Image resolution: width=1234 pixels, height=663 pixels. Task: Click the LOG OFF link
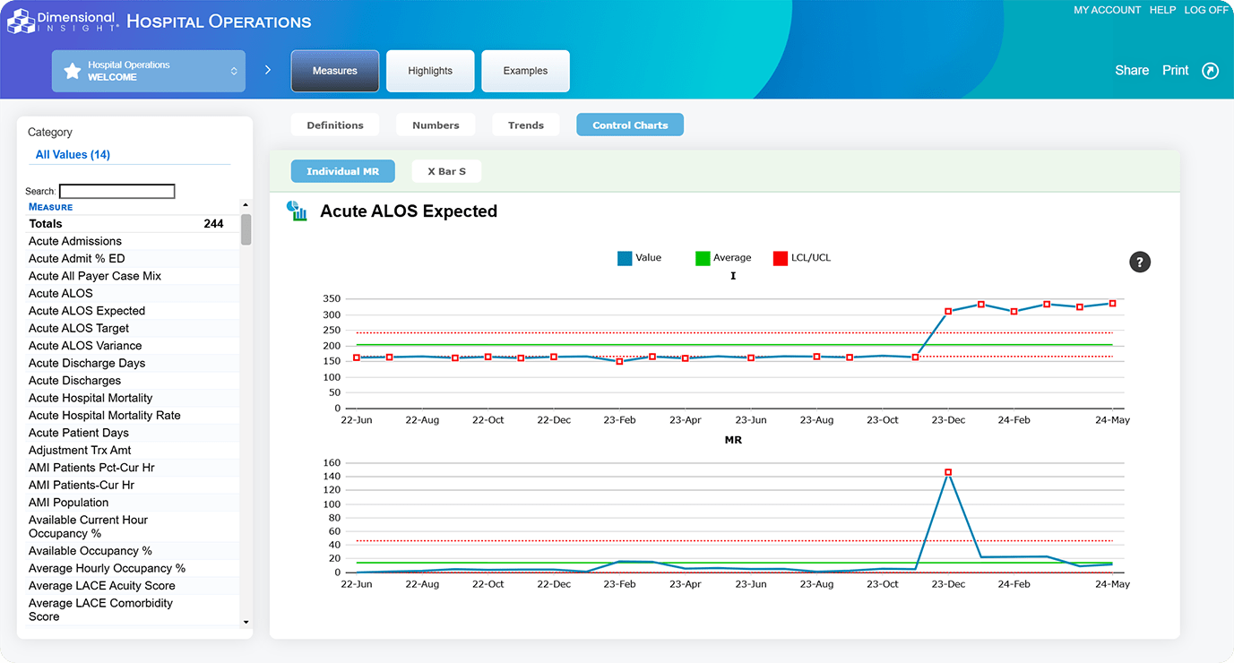(1205, 10)
